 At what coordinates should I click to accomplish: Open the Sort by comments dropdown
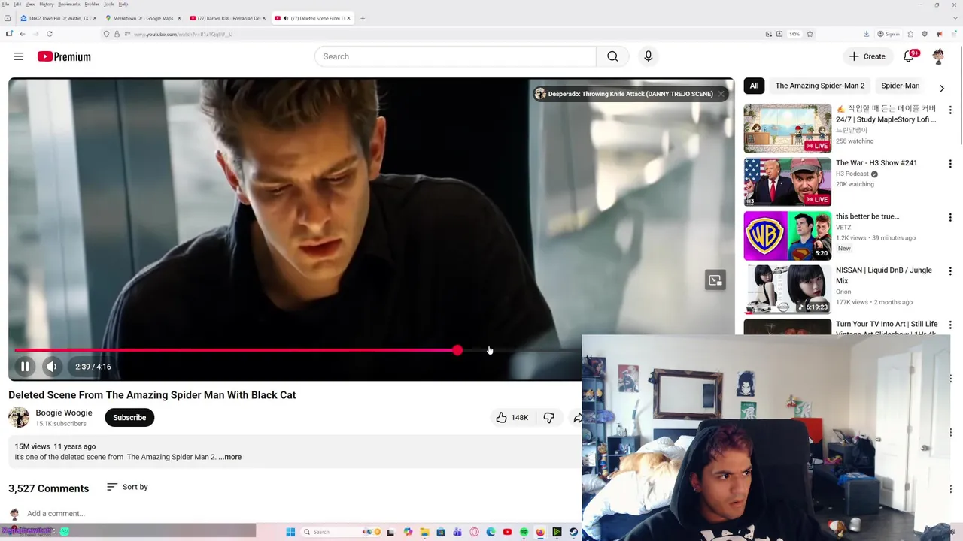pos(127,487)
